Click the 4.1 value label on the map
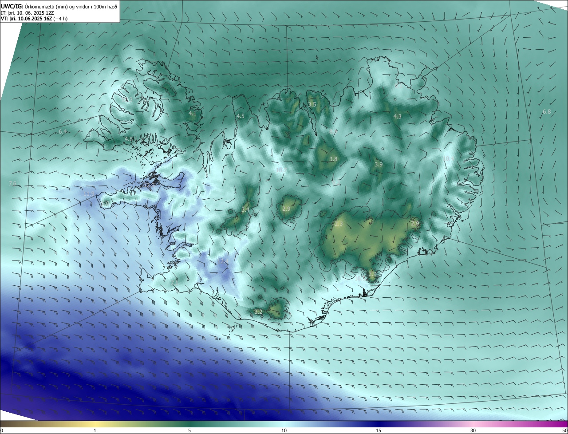568x434 pixels. pyautogui.click(x=192, y=114)
